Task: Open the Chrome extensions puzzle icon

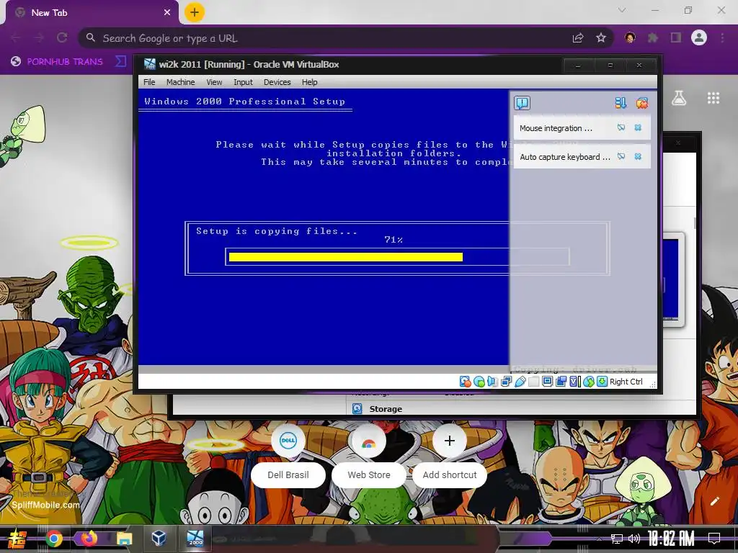Action: [x=653, y=37]
